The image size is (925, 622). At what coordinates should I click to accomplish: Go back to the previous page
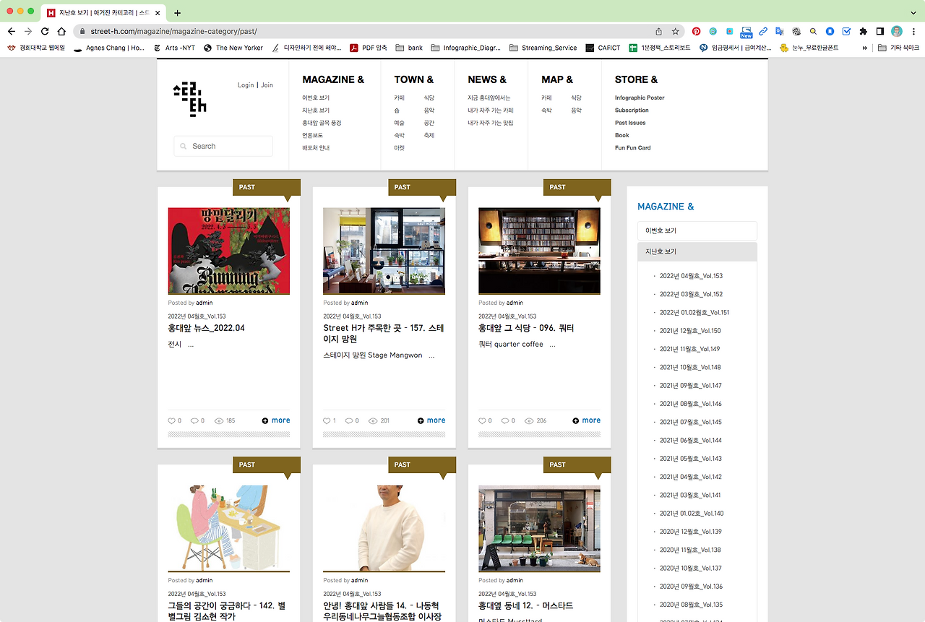coord(12,32)
